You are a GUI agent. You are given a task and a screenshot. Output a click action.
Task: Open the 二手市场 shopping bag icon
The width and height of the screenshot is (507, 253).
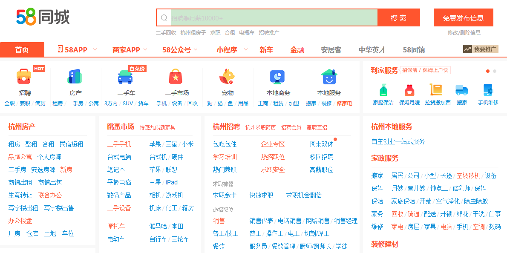[176, 77]
